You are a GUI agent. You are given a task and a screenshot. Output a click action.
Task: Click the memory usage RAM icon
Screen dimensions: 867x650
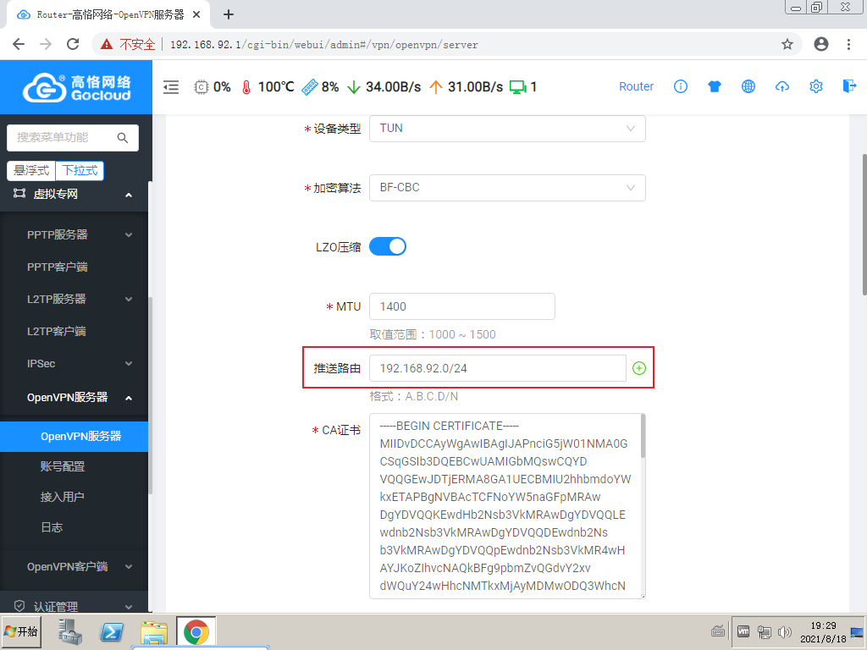point(310,87)
